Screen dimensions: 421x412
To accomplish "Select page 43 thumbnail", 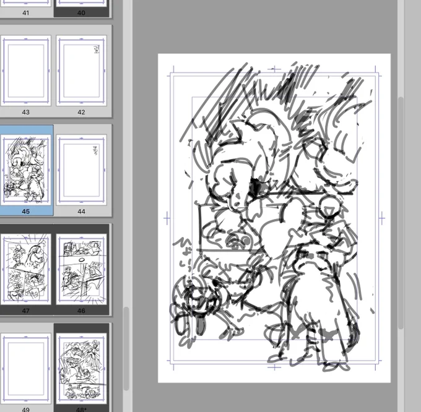I will tap(26, 71).
